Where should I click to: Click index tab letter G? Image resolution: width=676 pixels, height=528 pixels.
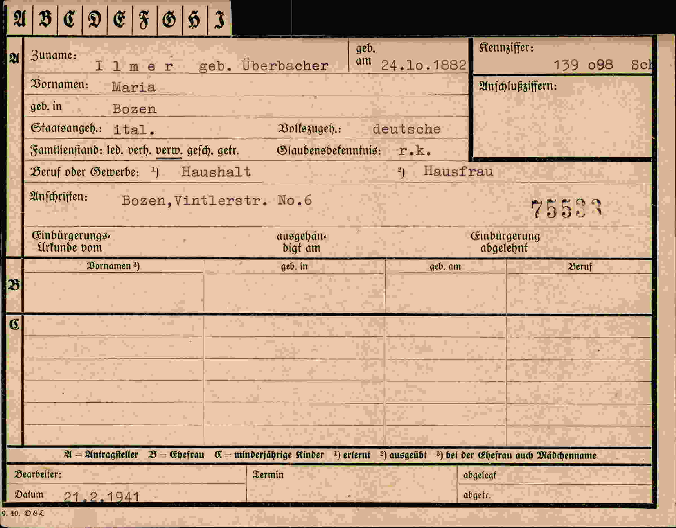tap(169, 19)
